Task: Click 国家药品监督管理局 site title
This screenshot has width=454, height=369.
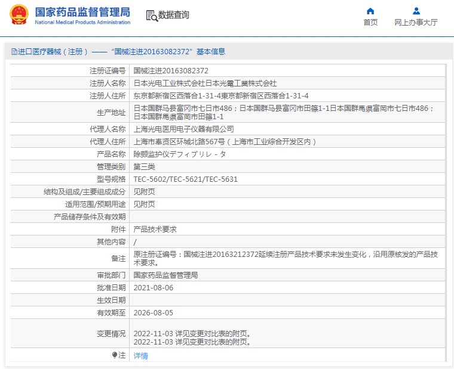Action: 82,12
